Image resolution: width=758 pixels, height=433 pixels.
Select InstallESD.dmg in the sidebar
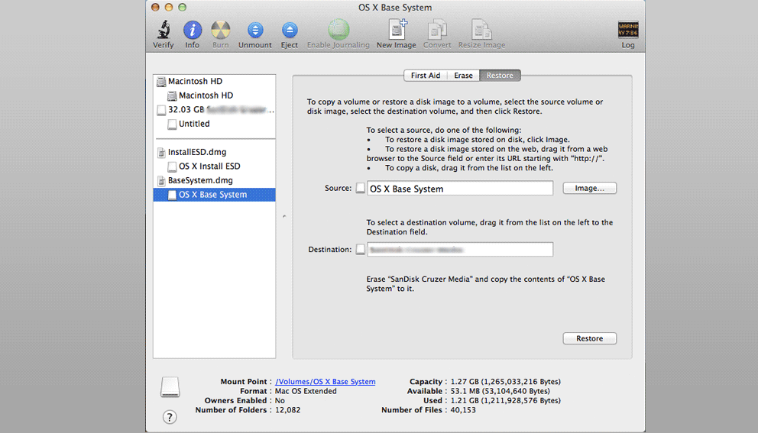point(215,152)
